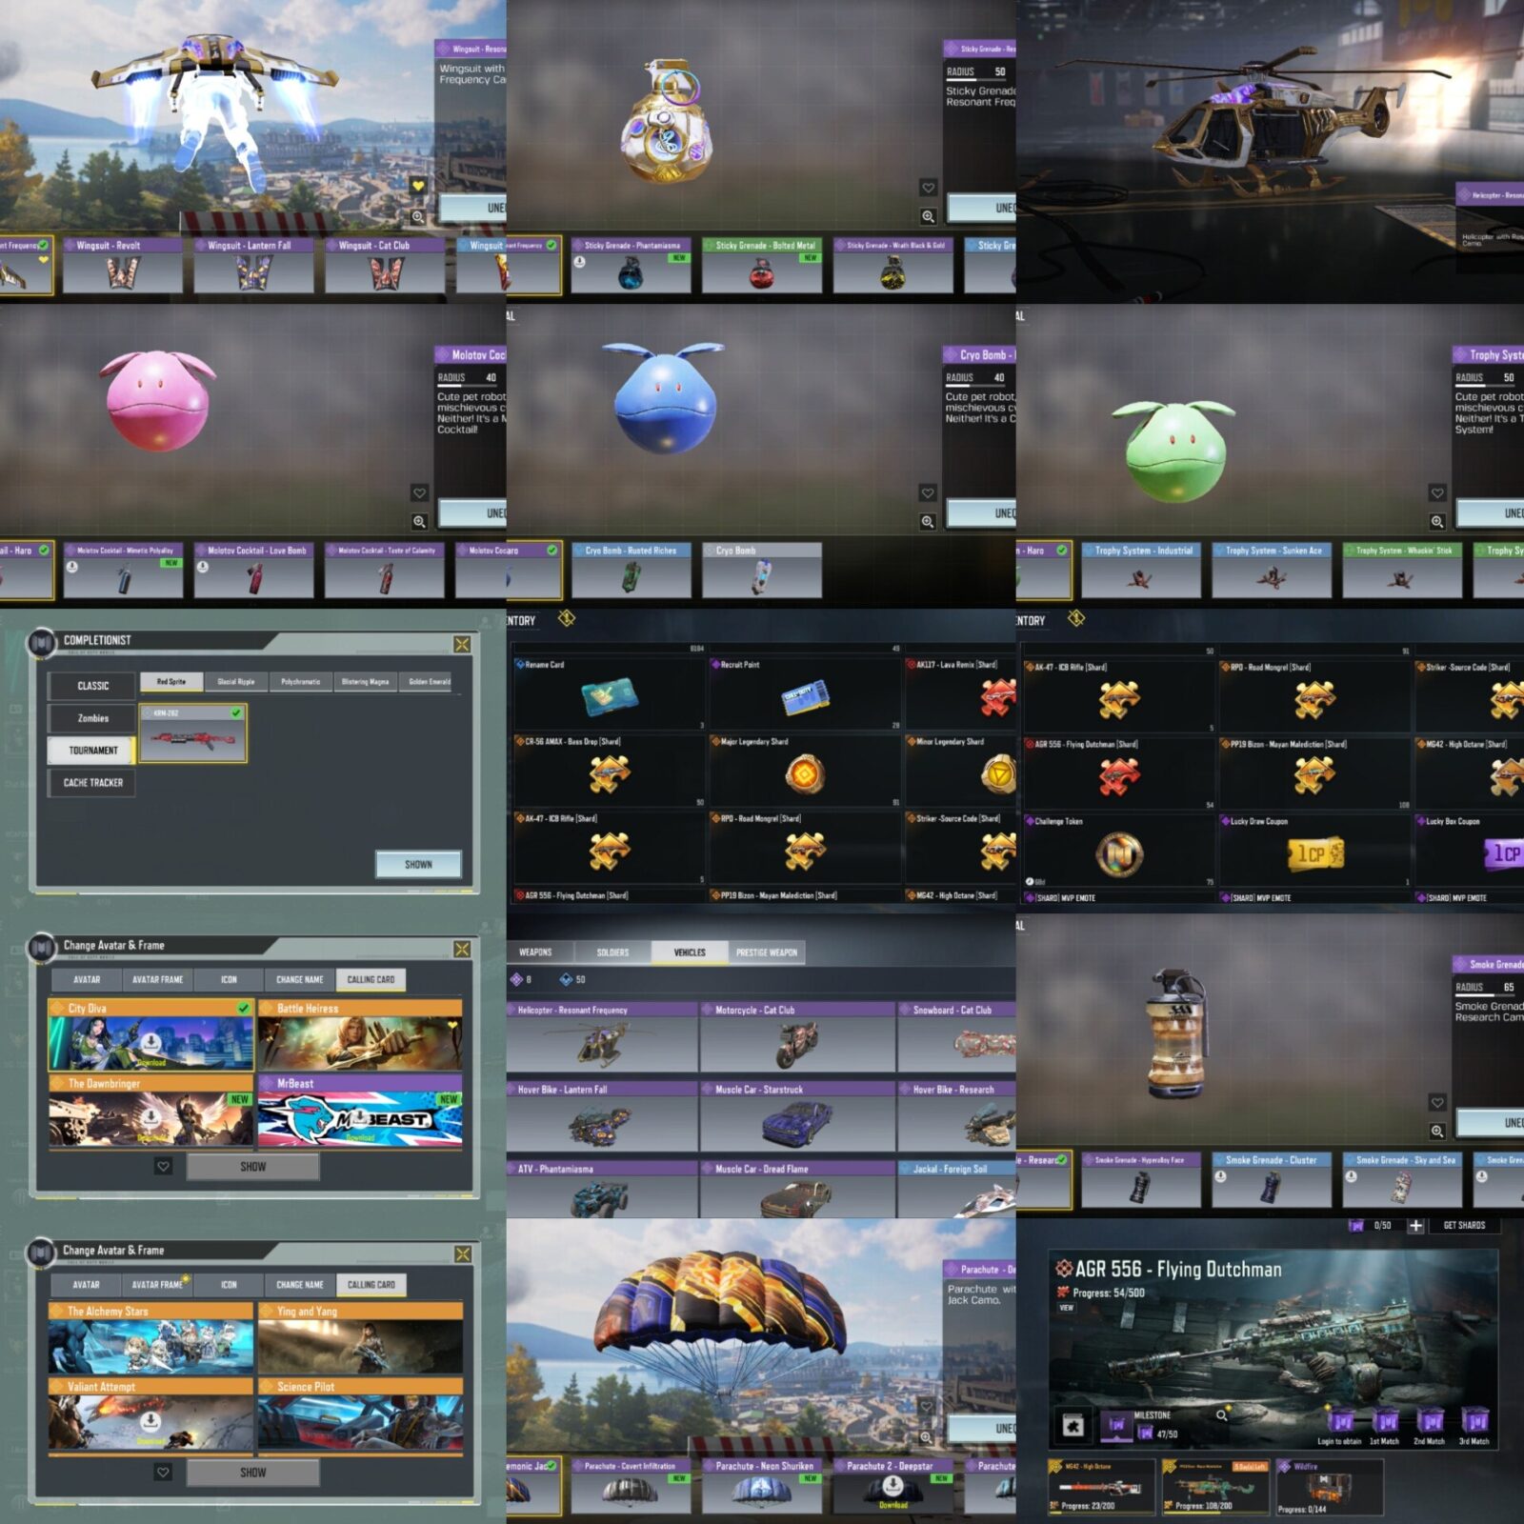Inspect green Trophy System with magnifier
1524x1524 pixels.
point(1437,522)
